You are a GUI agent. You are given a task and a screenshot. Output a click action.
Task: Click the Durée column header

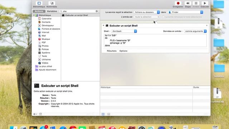[201, 87]
